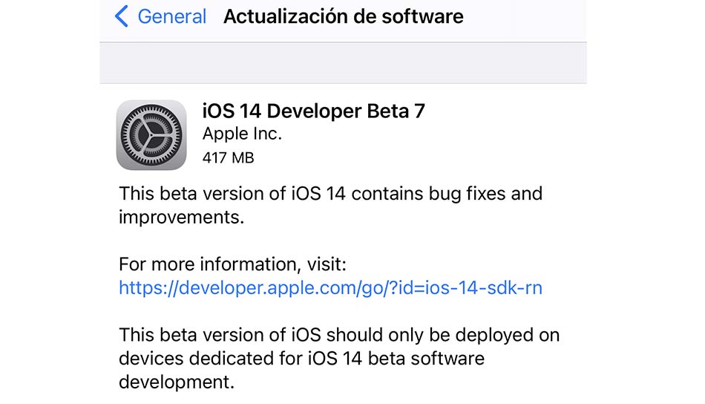Click the 'should only be deployed on' line
Viewport: 705px width, 404px height.
click(443, 335)
